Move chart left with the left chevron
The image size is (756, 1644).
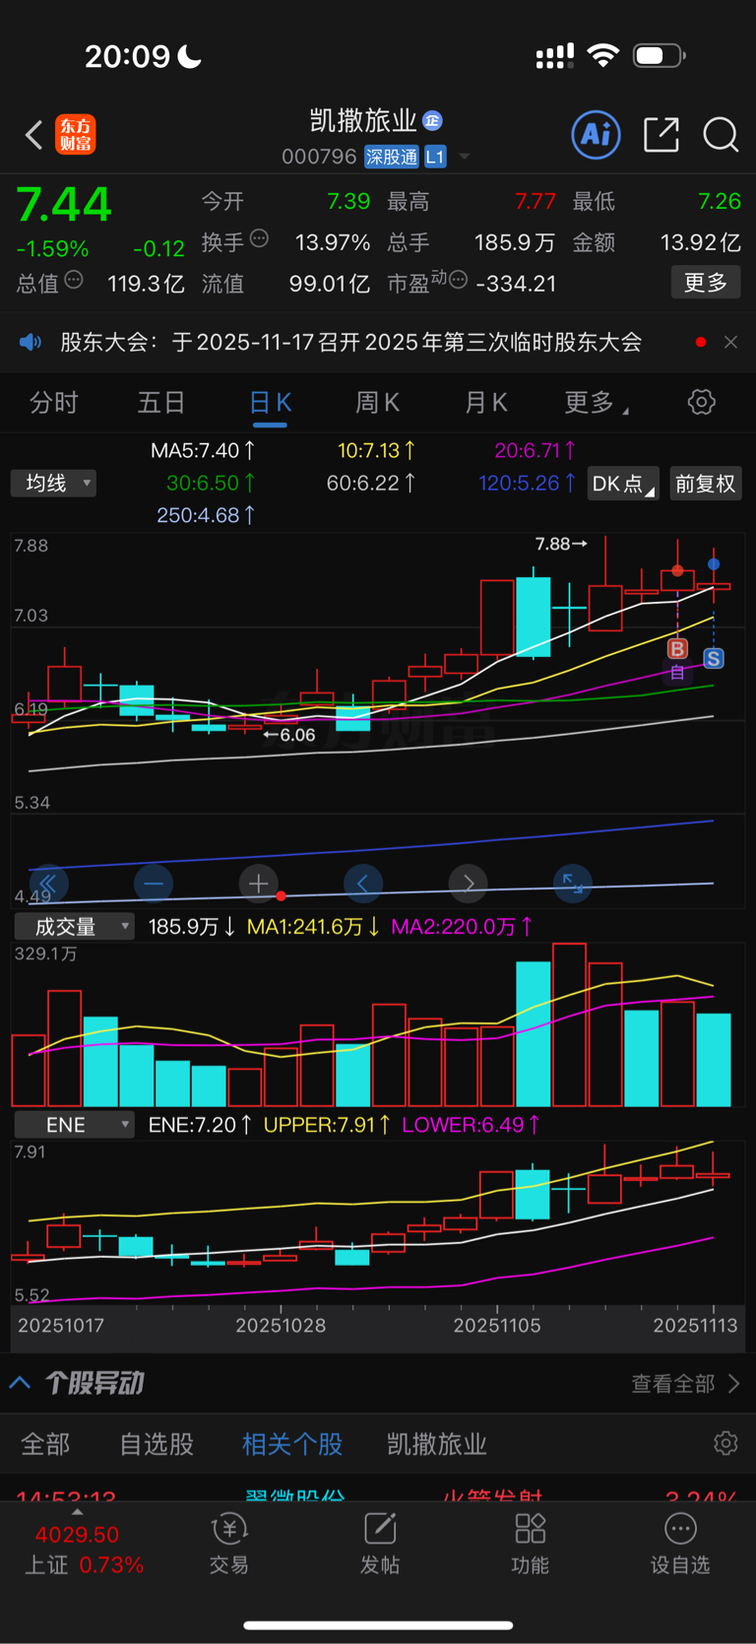363,884
